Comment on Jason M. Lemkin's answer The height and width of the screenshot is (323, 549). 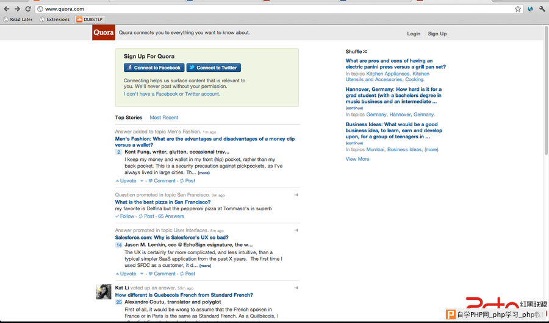pyautogui.click(x=162, y=274)
